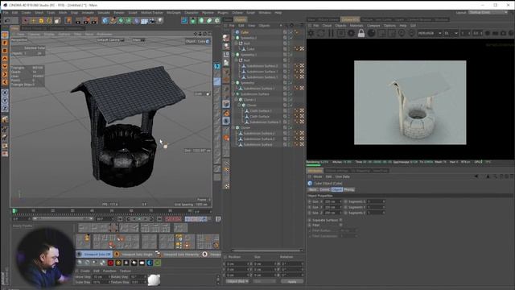The height and width of the screenshot is (290, 515).
Task: Click the Floor/environment icon in toolbar
Action: coord(144,21)
